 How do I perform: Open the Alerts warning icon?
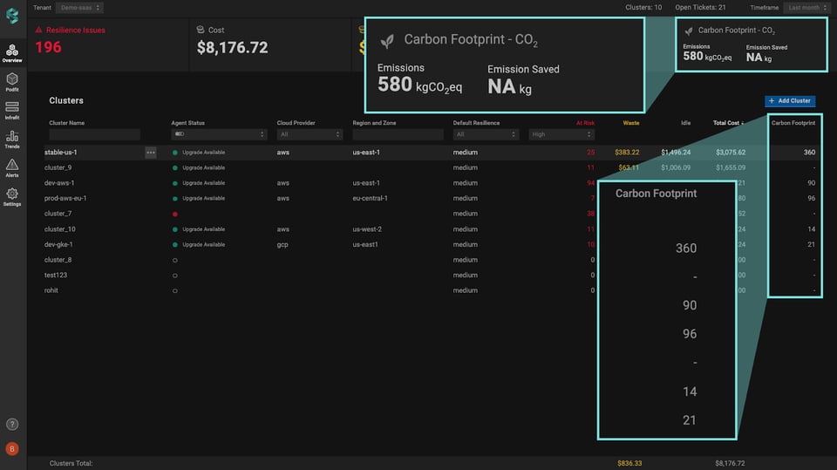tap(11, 168)
